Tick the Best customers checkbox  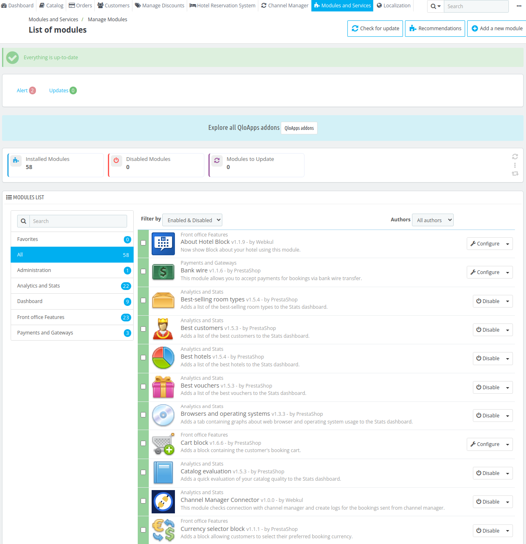point(143,329)
